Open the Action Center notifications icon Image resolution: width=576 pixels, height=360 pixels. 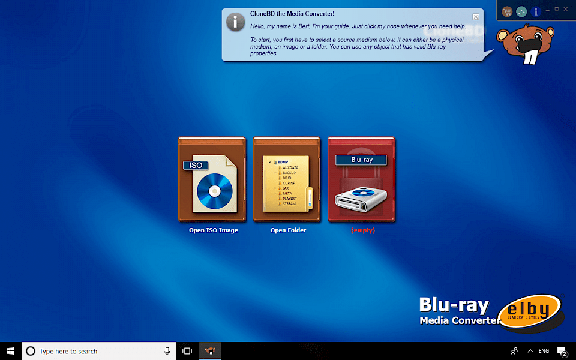562,352
